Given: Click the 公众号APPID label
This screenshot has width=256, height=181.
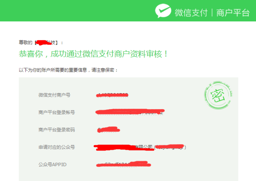Looking at the screenshot, I should (x=52, y=165).
